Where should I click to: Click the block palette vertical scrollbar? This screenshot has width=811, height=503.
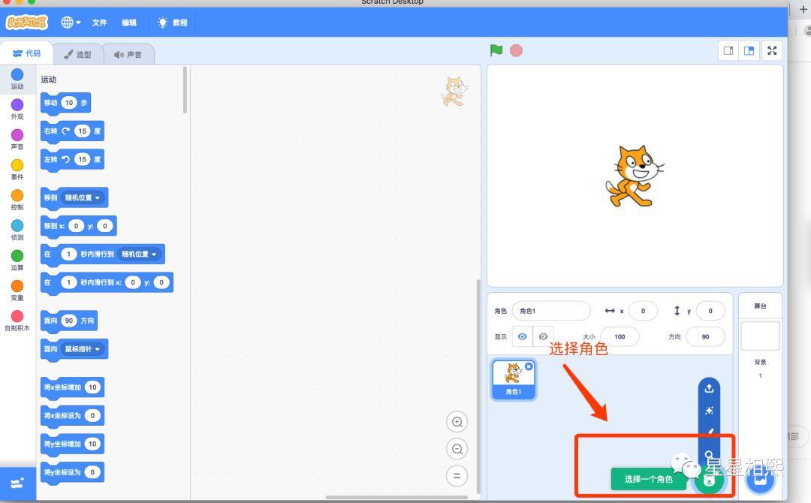(x=185, y=90)
